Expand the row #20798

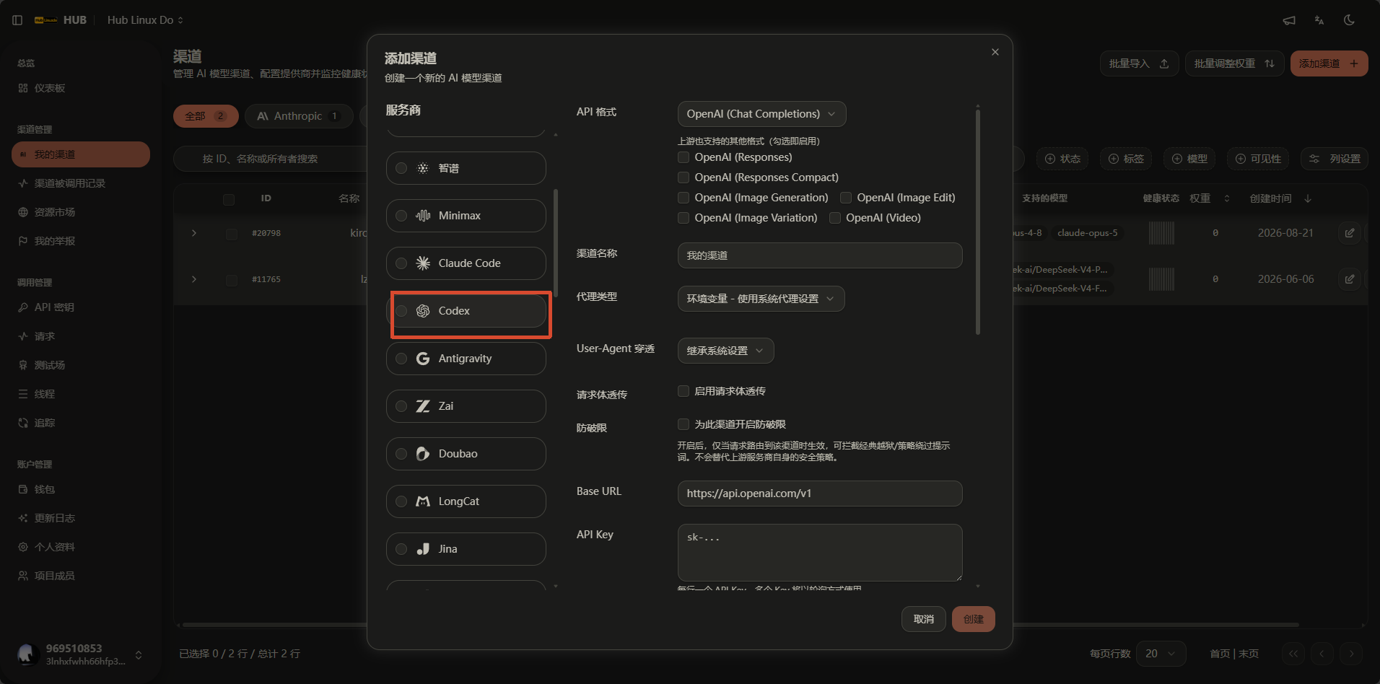pyautogui.click(x=194, y=233)
